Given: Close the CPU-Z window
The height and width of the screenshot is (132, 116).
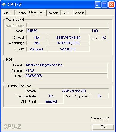Looking at the screenshot, I should (x=111, y=5).
